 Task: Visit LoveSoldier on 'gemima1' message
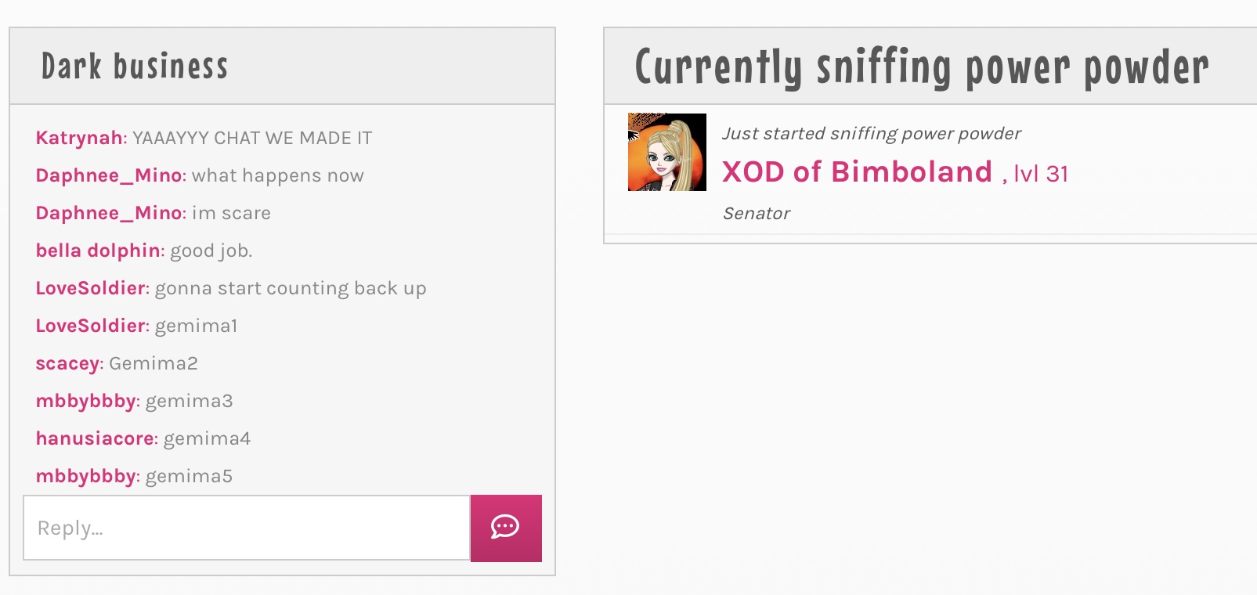pos(90,326)
